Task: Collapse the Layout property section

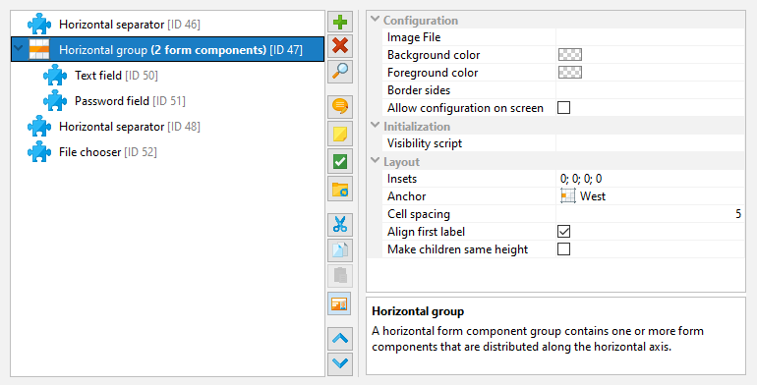Action: 376,161
